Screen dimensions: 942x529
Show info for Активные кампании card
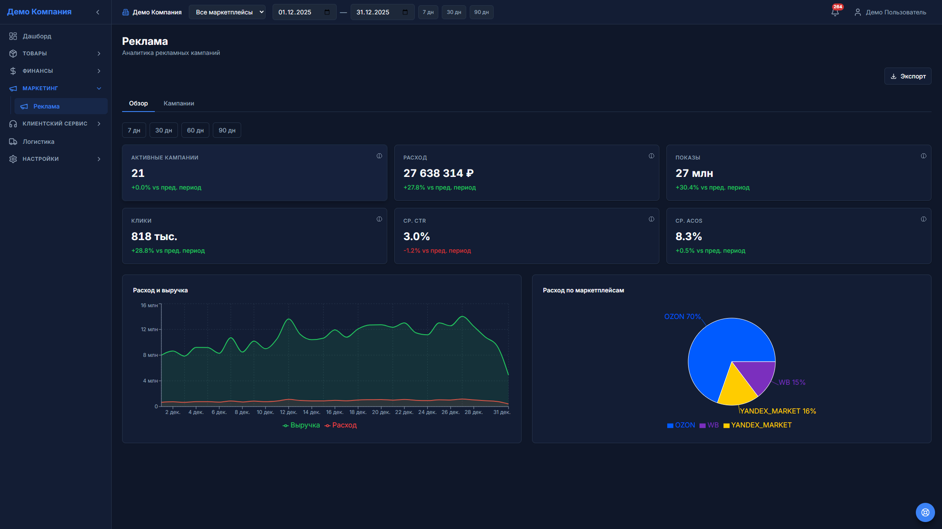[379, 156]
